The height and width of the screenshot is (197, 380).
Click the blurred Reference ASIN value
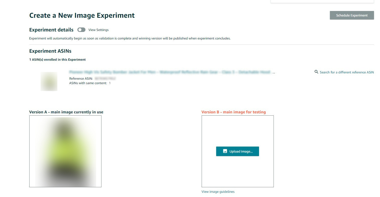click(105, 78)
